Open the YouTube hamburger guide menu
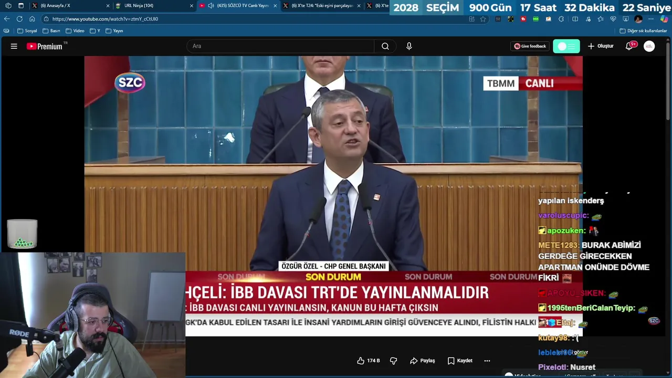 pyautogui.click(x=14, y=46)
